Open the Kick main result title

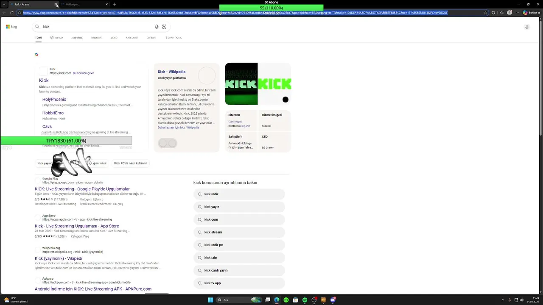tap(44, 80)
